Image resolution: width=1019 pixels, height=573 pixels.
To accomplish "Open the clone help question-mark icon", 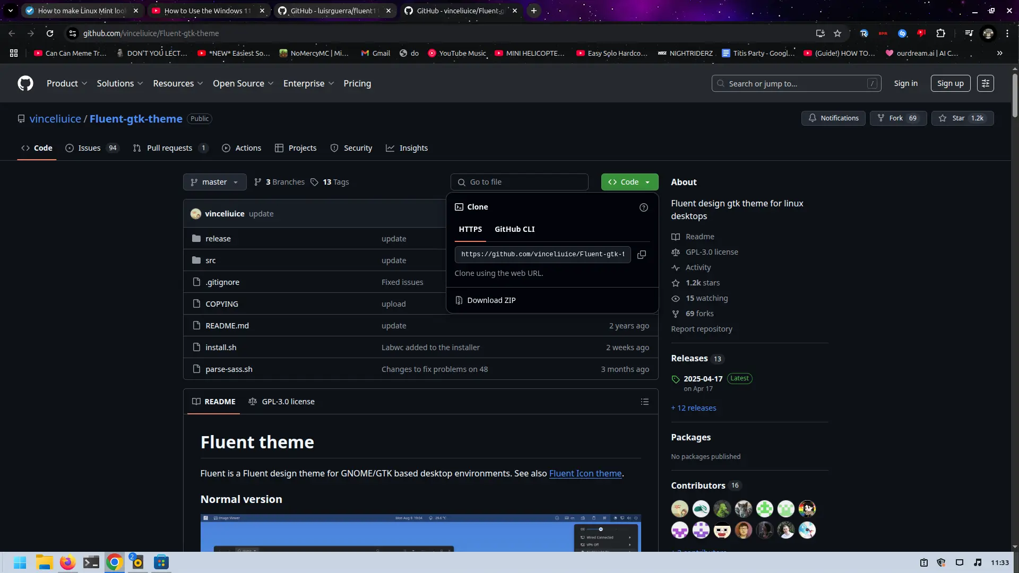I will click(643, 207).
